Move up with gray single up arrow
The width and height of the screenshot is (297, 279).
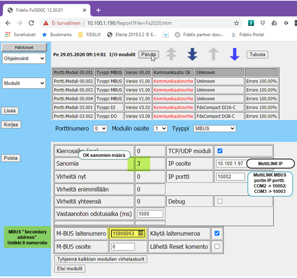click(213, 54)
